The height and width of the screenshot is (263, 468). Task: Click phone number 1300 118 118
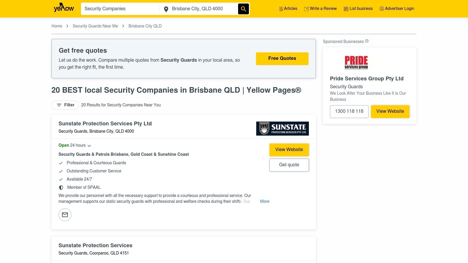[x=349, y=111]
